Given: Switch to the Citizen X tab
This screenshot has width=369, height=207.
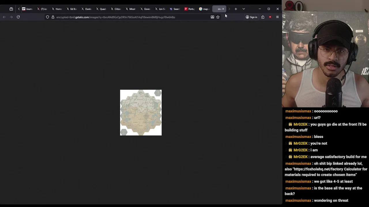Looking at the screenshot, I should coord(116,9).
